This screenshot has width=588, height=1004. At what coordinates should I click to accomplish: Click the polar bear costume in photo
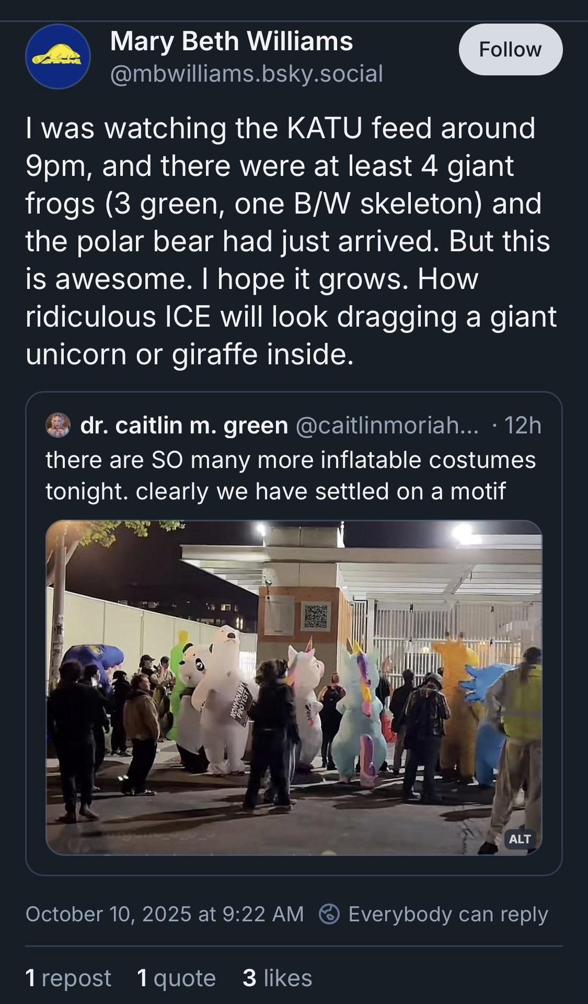[225, 696]
